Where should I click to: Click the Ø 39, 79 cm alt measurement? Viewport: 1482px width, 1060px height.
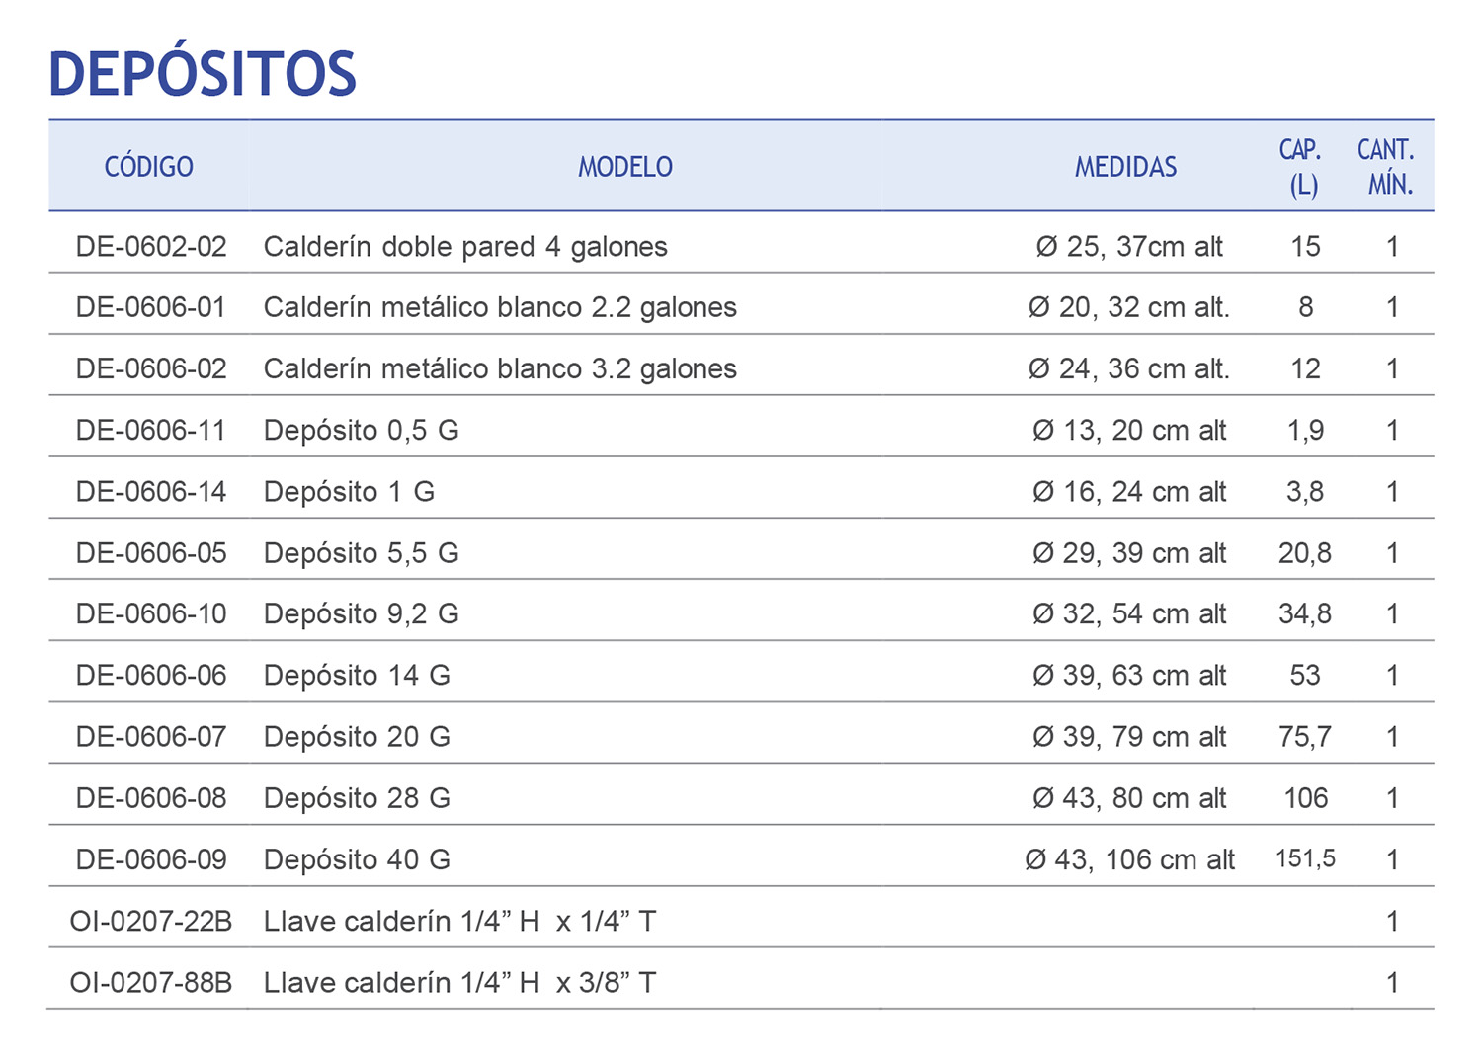1126,736
